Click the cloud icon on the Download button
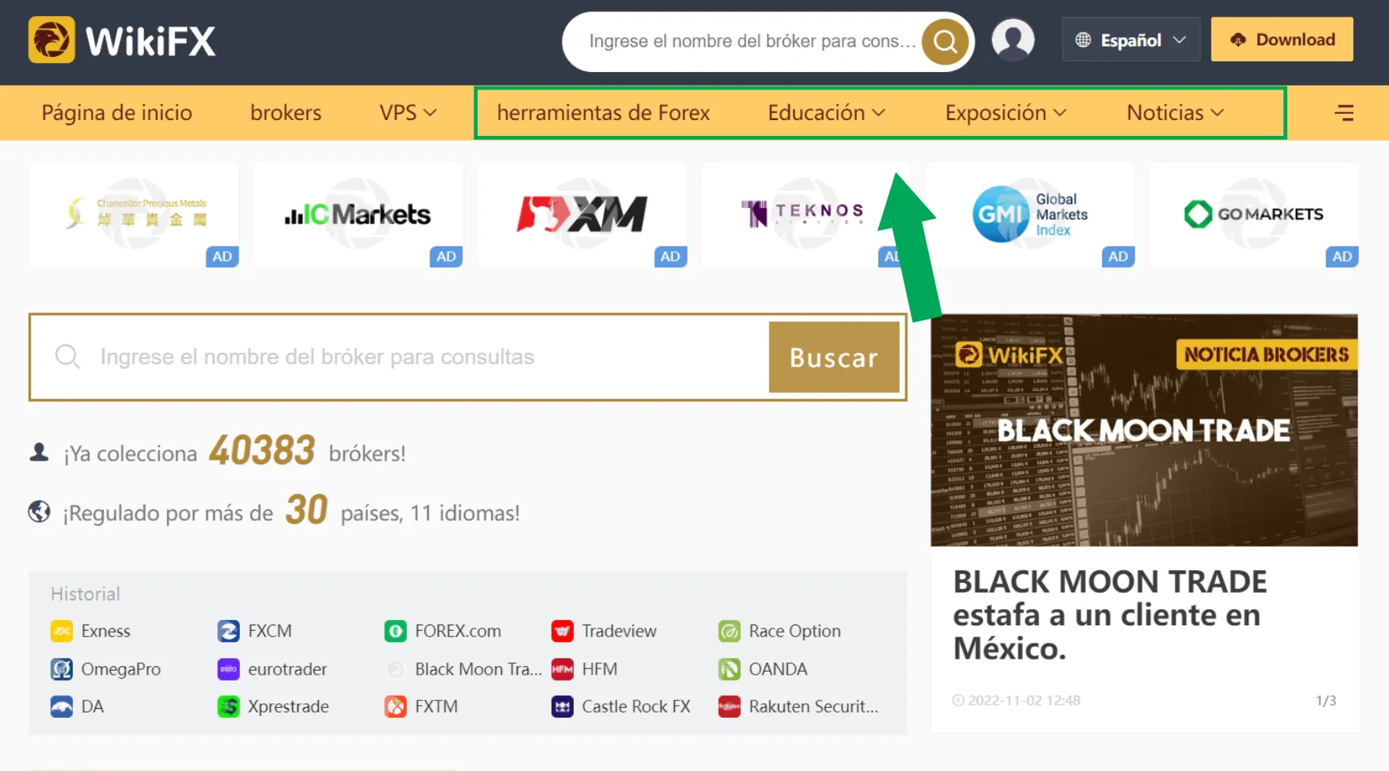 (x=1238, y=39)
